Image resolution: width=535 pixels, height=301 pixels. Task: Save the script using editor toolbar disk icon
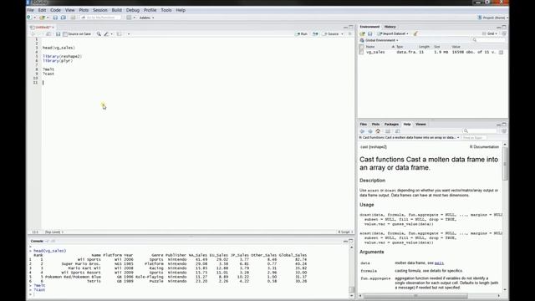(58, 33)
